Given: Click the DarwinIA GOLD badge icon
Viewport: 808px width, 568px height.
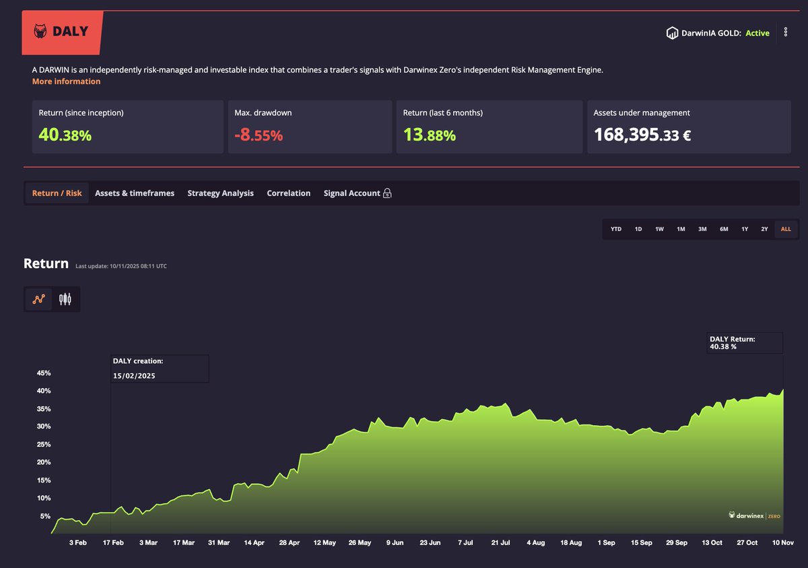Looking at the screenshot, I should [672, 33].
